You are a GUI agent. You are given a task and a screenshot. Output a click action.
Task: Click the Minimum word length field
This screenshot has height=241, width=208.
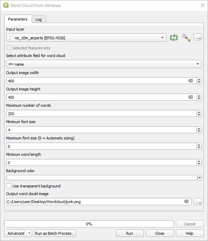[101, 162]
